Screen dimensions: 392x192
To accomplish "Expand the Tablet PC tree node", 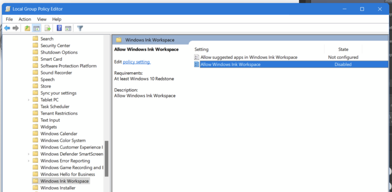I will click(28, 100).
